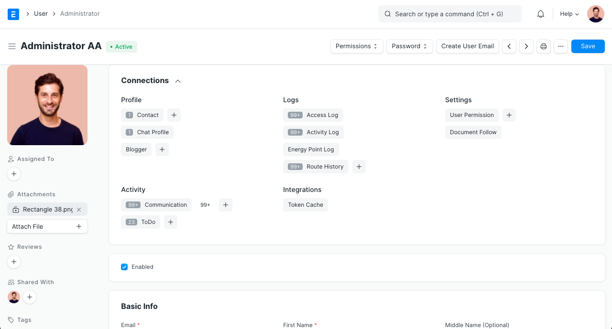The width and height of the screenshot is (612, 329).
Task: Remove the Rectangle 38.png attachment
Action: click(x=79, y=209)
